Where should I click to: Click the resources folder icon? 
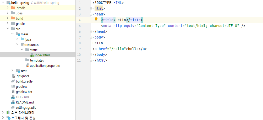point(23,45)
